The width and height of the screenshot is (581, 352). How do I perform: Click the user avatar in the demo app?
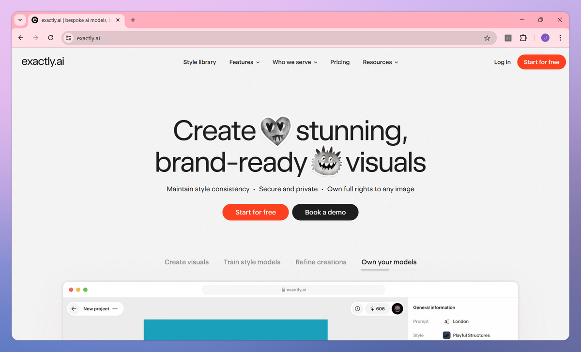click(397, 308)
